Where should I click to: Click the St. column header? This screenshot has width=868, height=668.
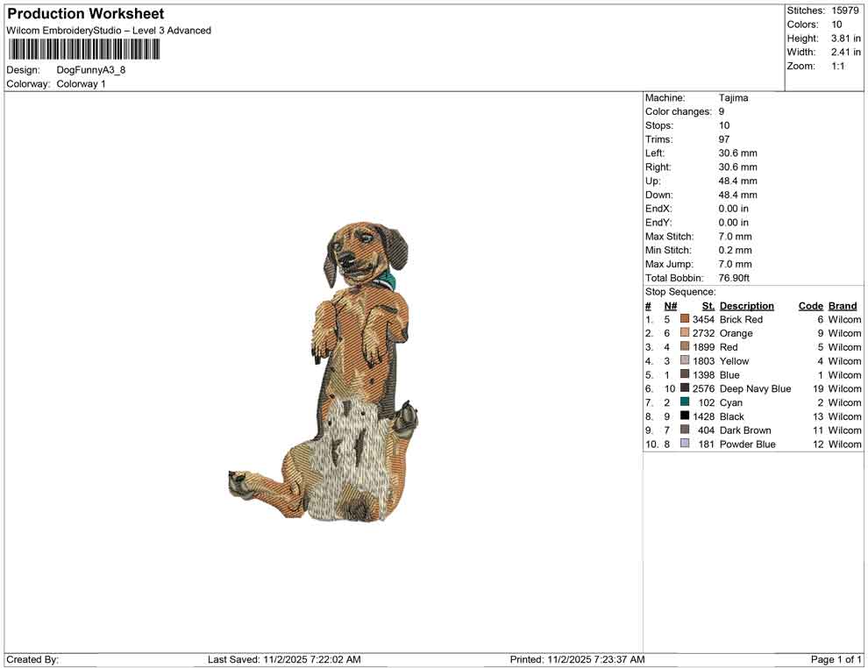708,306
